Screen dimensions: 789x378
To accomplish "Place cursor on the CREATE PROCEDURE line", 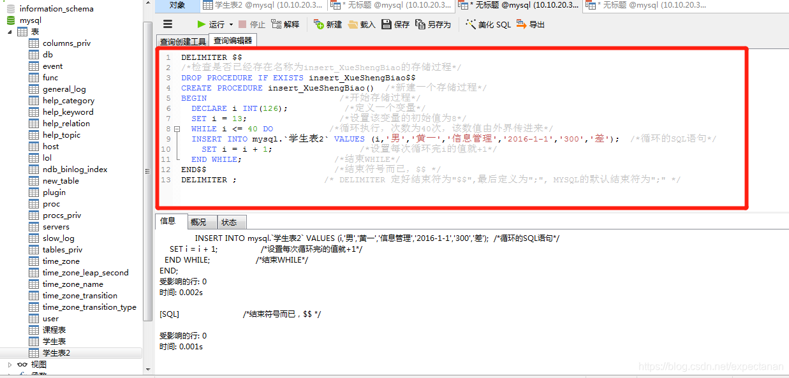I will point(334,88).
